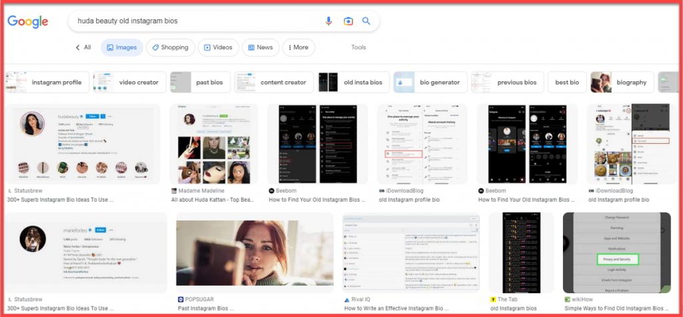Filter by 'best bio' chip

567,82
